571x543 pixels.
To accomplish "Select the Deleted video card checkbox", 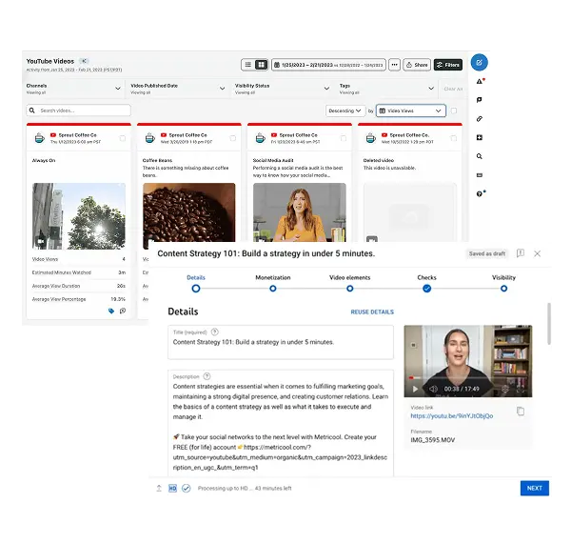I will (x=453, y=138).
